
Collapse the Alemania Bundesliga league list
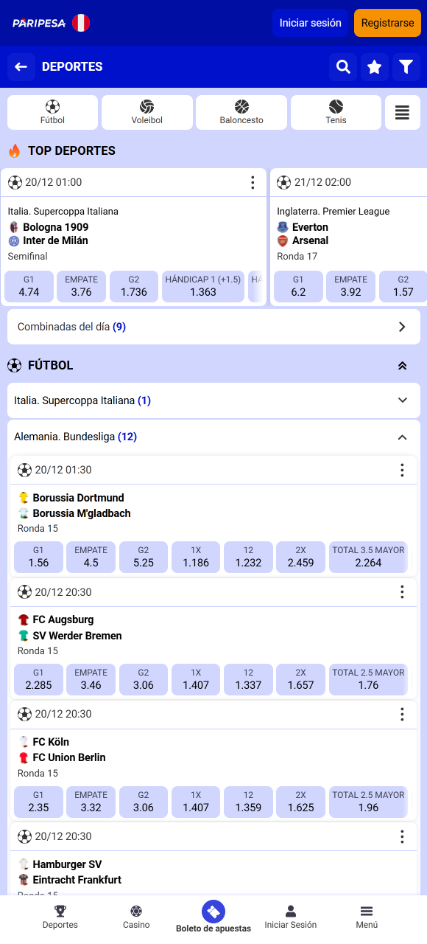click(x=402, y=437)
